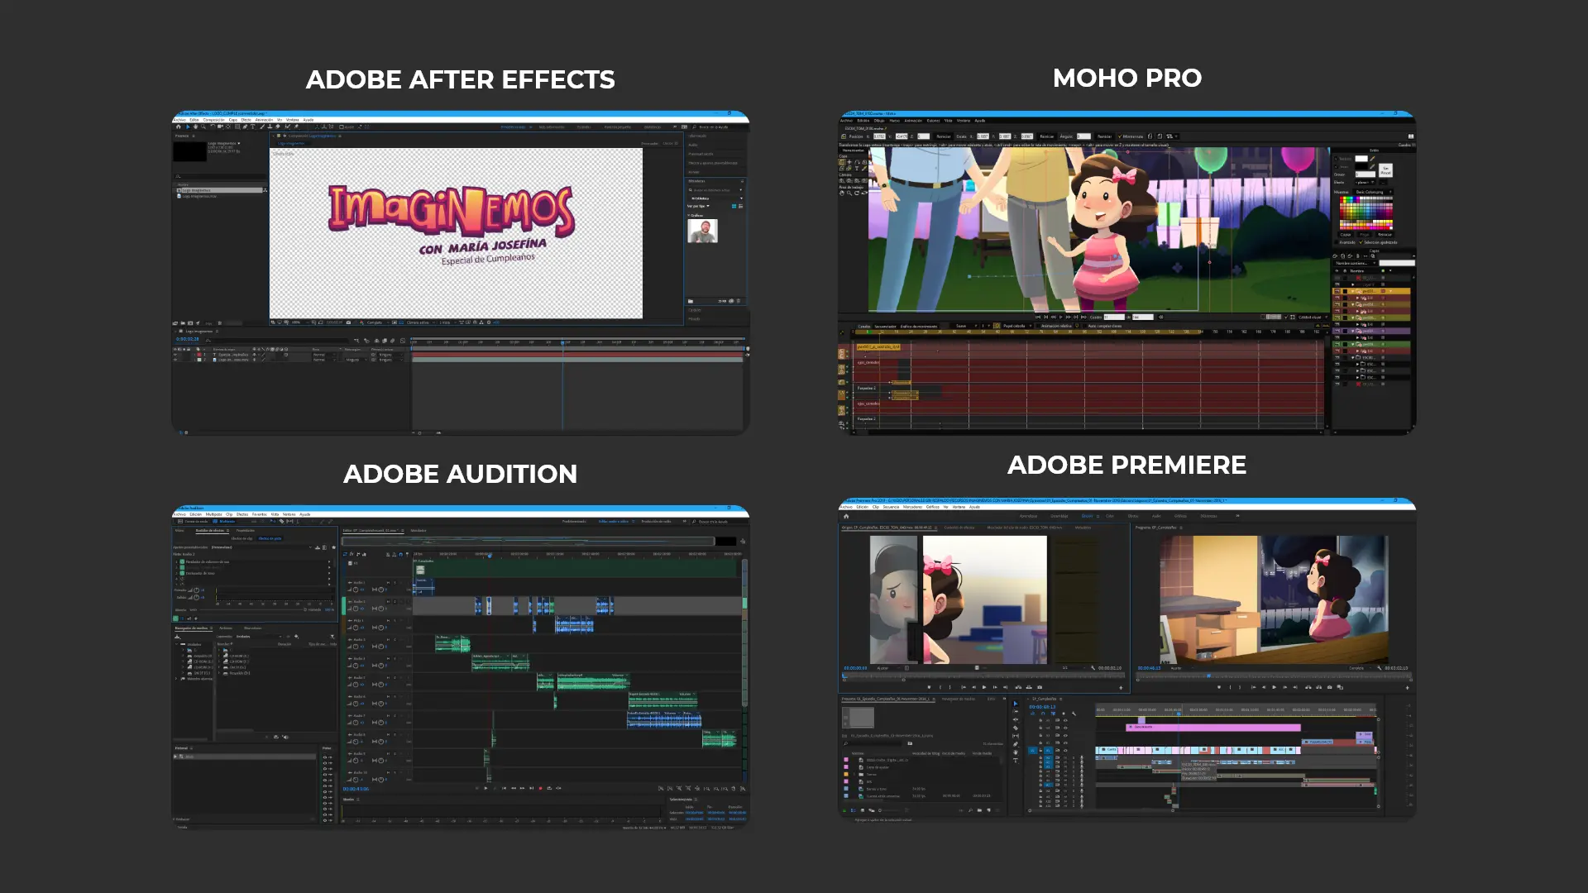
Task: Hide the green-highlighted layer in Moho Layers panel
Action: 1337,344
